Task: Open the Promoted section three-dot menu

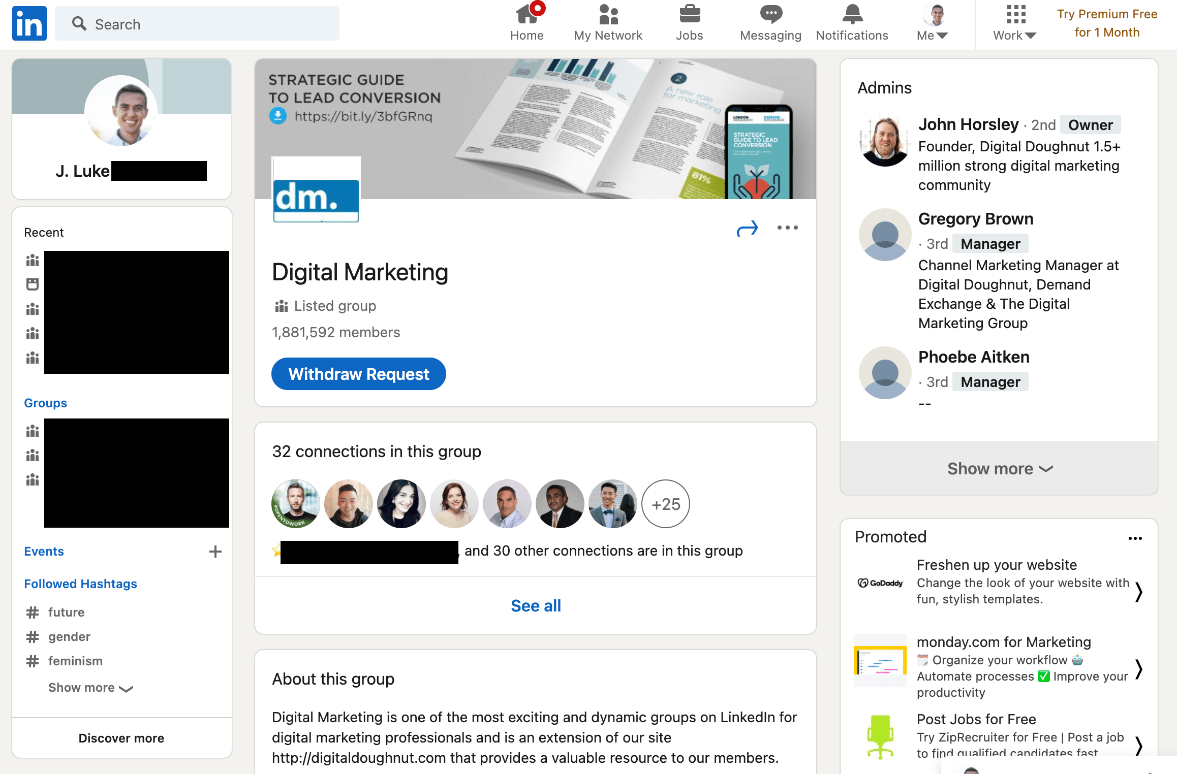Action: coord(1135,538)
